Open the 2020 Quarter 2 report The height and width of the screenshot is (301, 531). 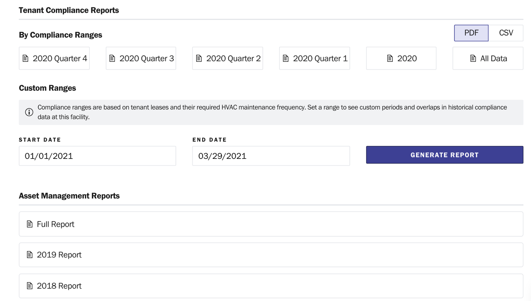[x=228, y=58]
